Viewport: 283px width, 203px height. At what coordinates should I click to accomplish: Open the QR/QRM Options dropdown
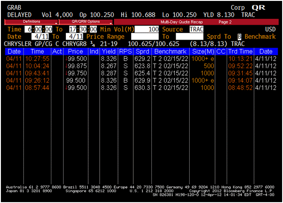point(86,22)
